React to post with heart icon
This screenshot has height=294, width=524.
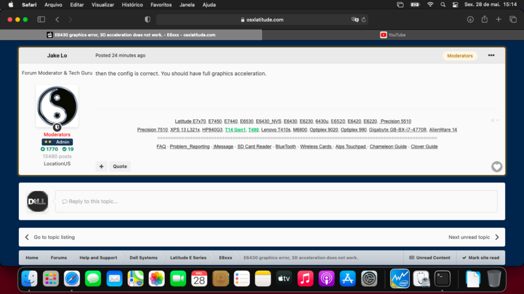(496, 166)
